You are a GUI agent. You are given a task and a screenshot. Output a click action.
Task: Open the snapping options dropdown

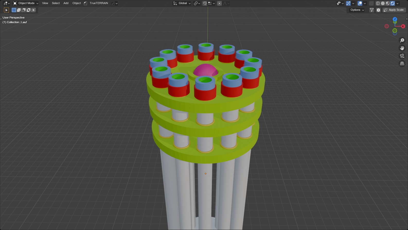click(x=211, y=3)
